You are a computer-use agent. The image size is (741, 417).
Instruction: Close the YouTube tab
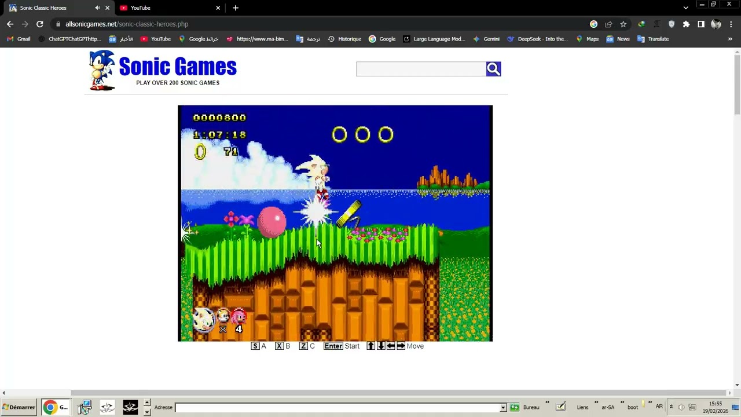click(218, 8)
